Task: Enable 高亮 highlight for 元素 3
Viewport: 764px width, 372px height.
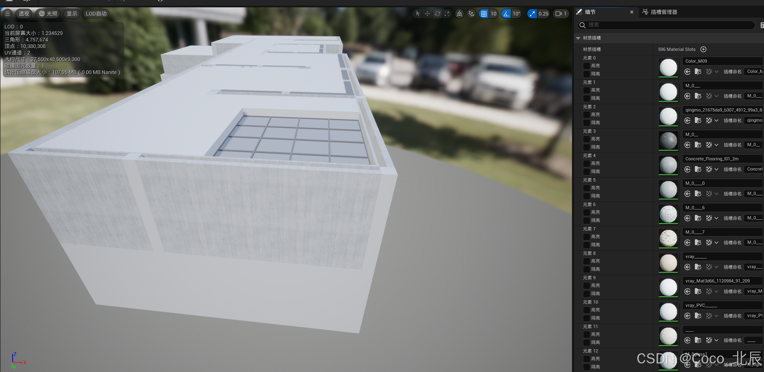Action: click(587, 139)
